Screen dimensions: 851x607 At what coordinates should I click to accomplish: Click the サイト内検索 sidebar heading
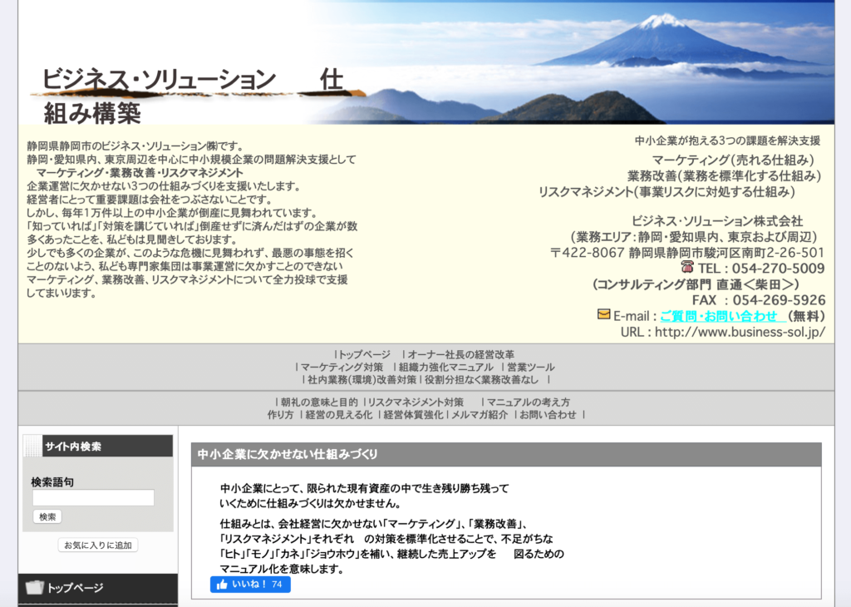[x=73, y=447]
